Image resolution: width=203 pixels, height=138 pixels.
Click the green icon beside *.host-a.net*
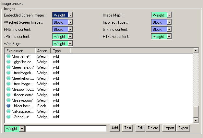8,56
